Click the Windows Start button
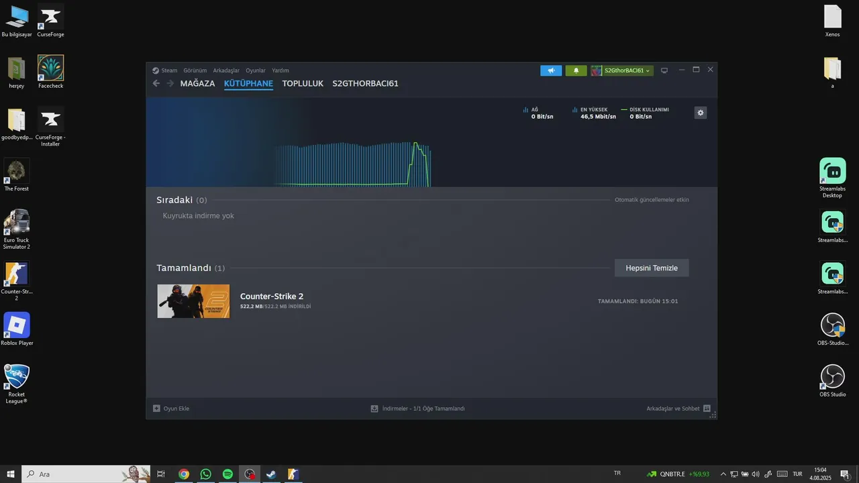Viewport: 859px width, 483px height. coord(11,474)
